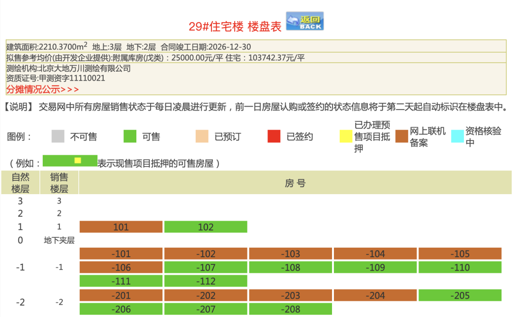
Task: Click the 房号 column header
Action: click(295, 183)
